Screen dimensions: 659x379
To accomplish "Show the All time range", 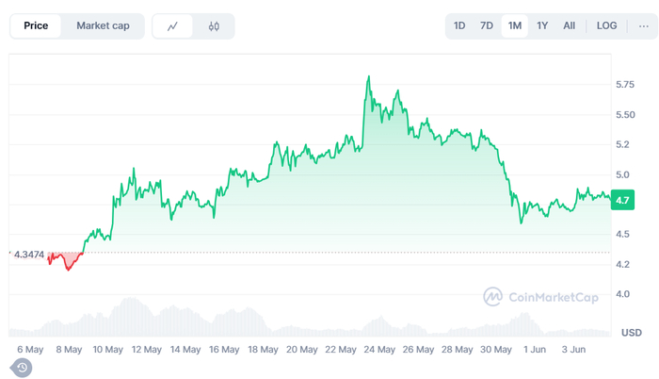I will tap(569, 25).
